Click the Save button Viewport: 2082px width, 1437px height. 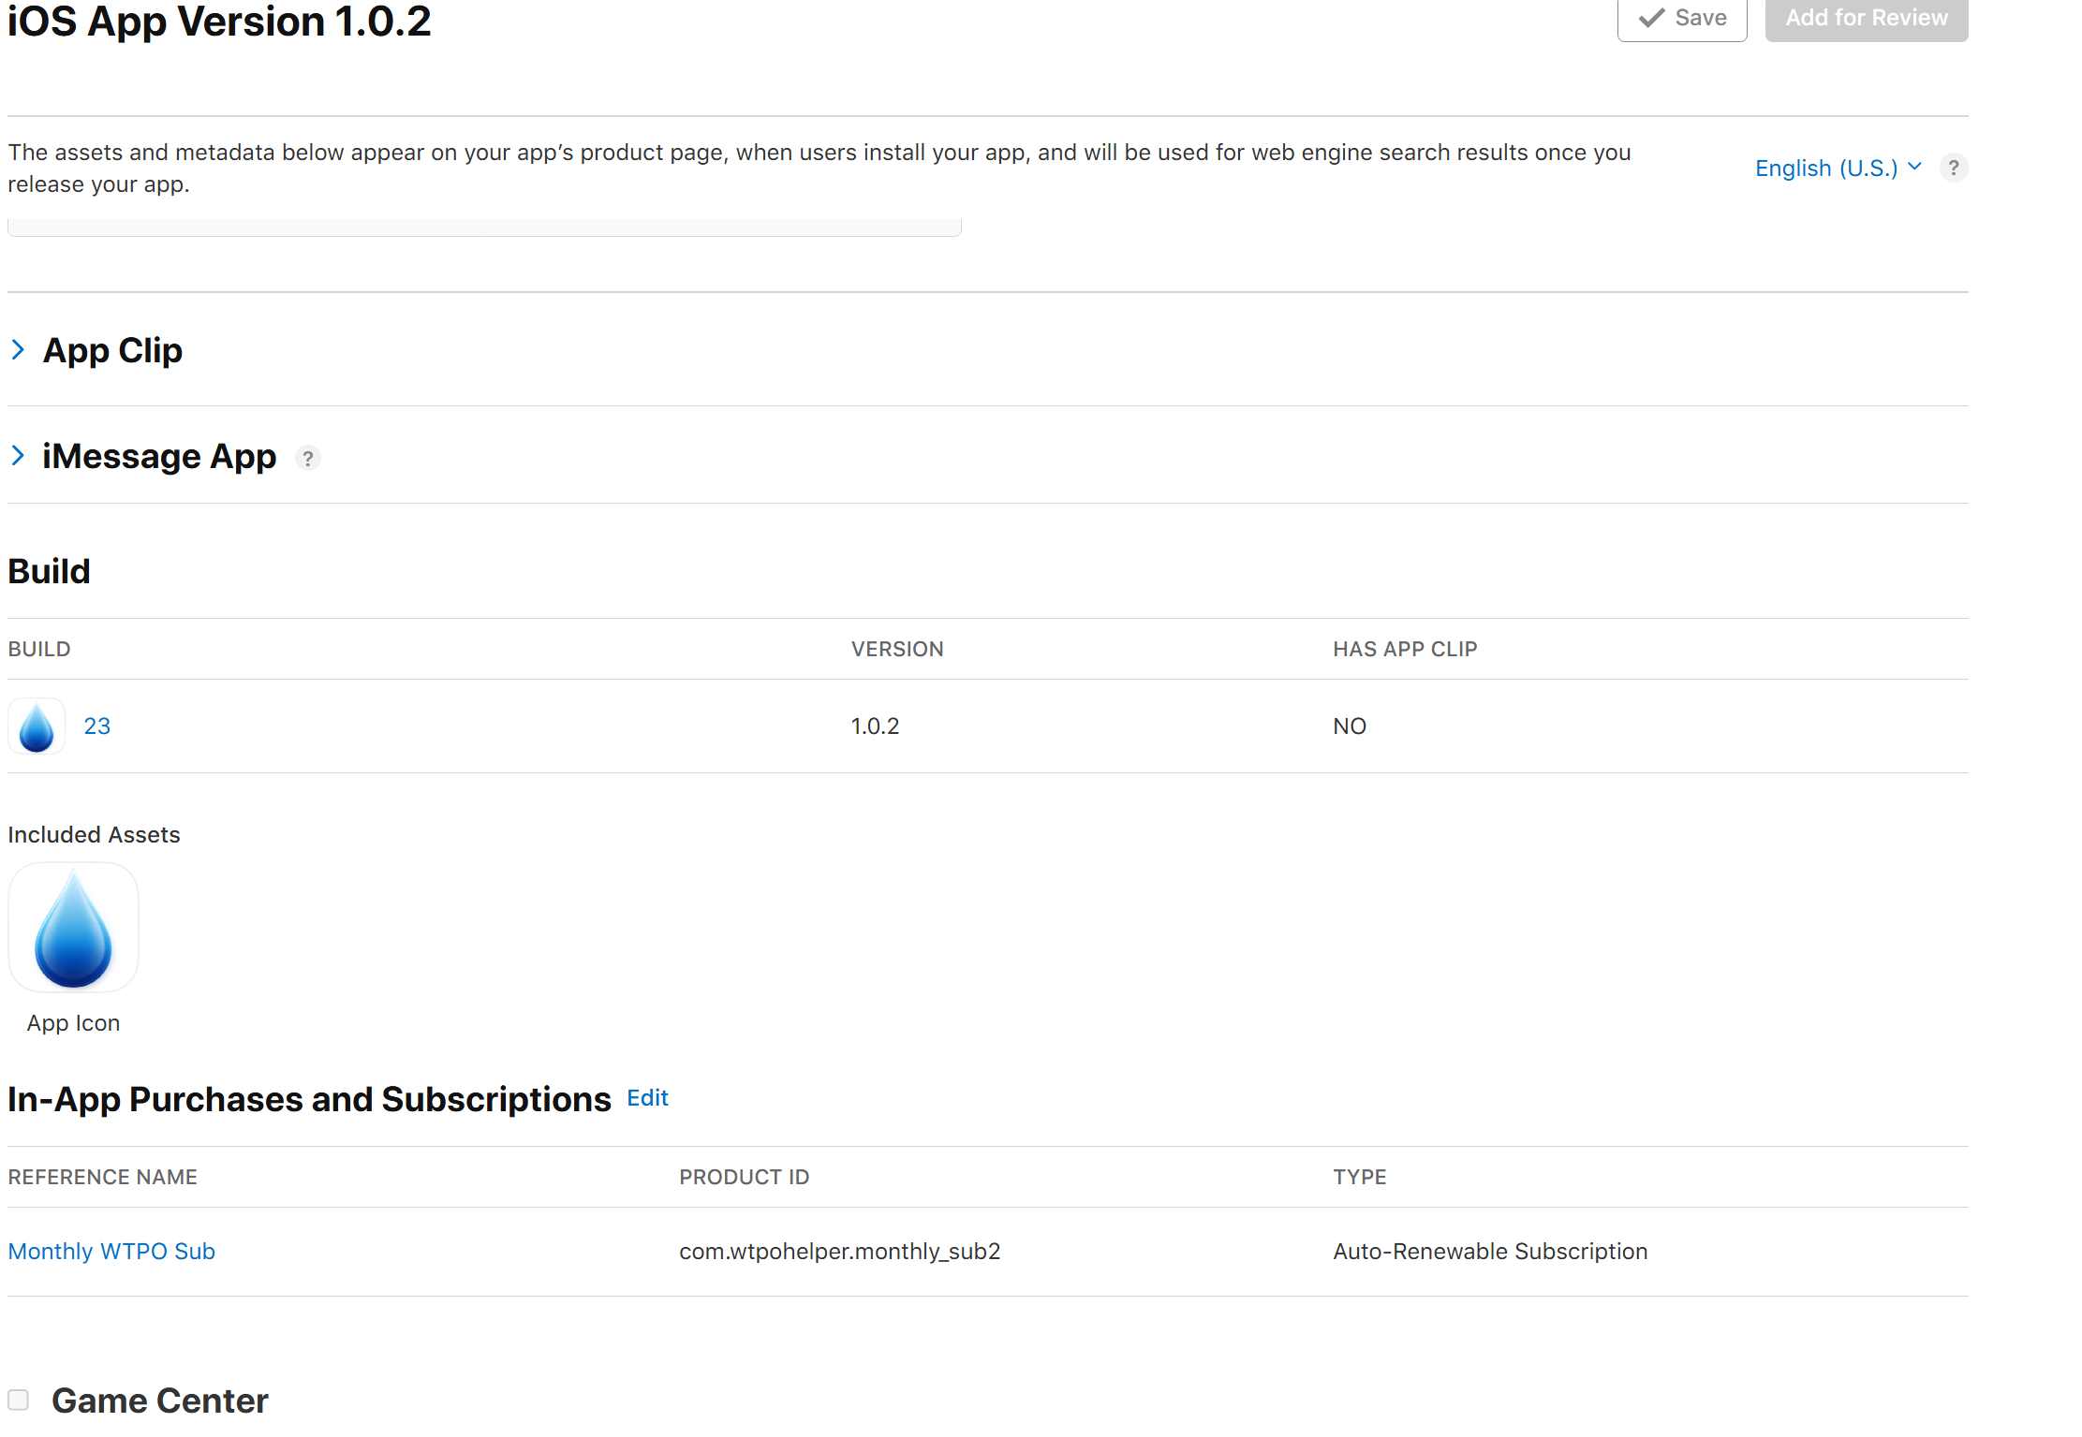pyautogui.click(x=1682, y=18)
